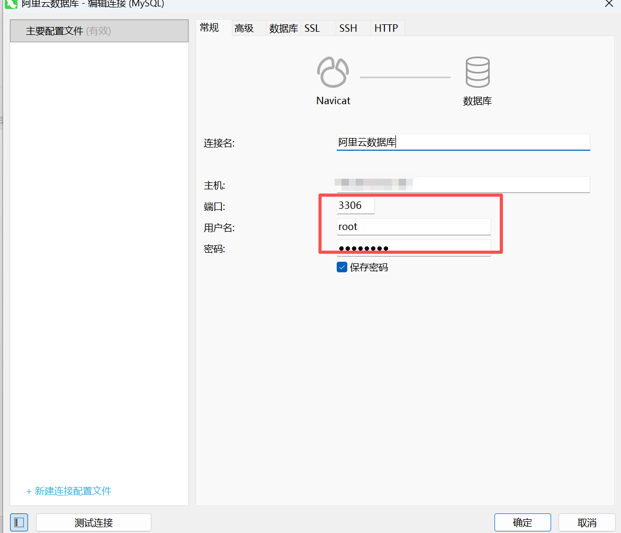621x533 pixels.
Task: Click the Navicat logo icon
Action: coord(333,72)
